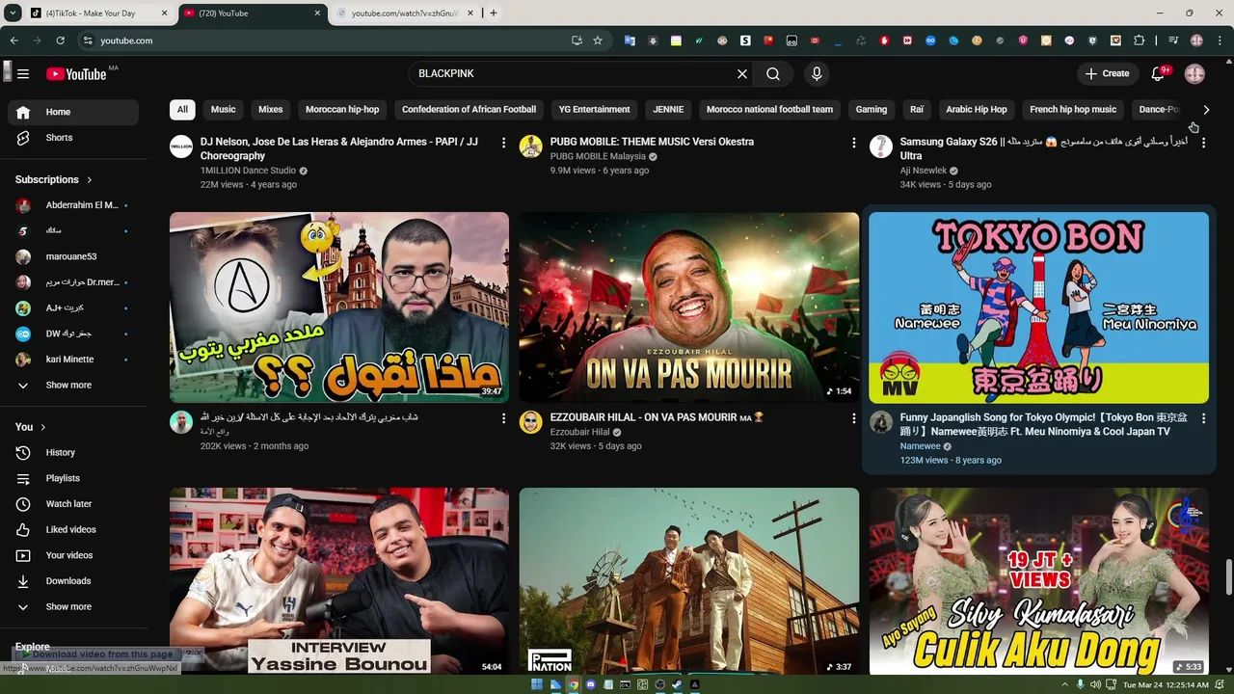Show hidden system tray icons
The image size is (1234, 694).
(x=1065, y=684)
